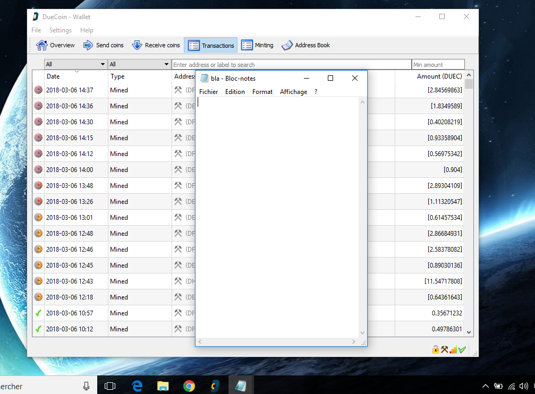Click status clock icon of 12:43 transaction

[x=38, y=281]
